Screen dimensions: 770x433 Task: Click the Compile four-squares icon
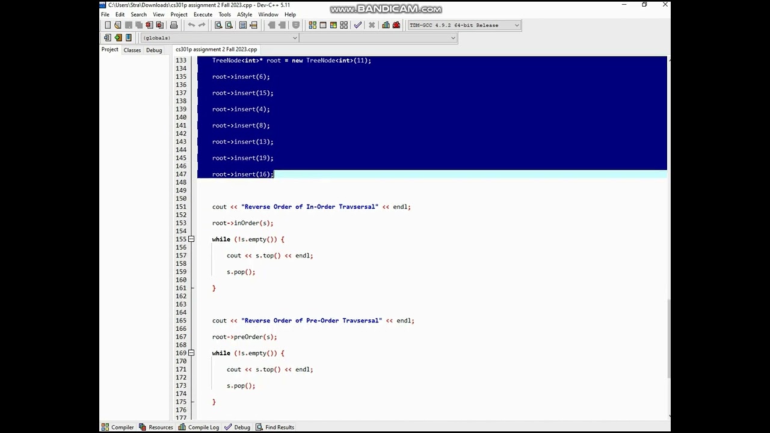point(313,25)
